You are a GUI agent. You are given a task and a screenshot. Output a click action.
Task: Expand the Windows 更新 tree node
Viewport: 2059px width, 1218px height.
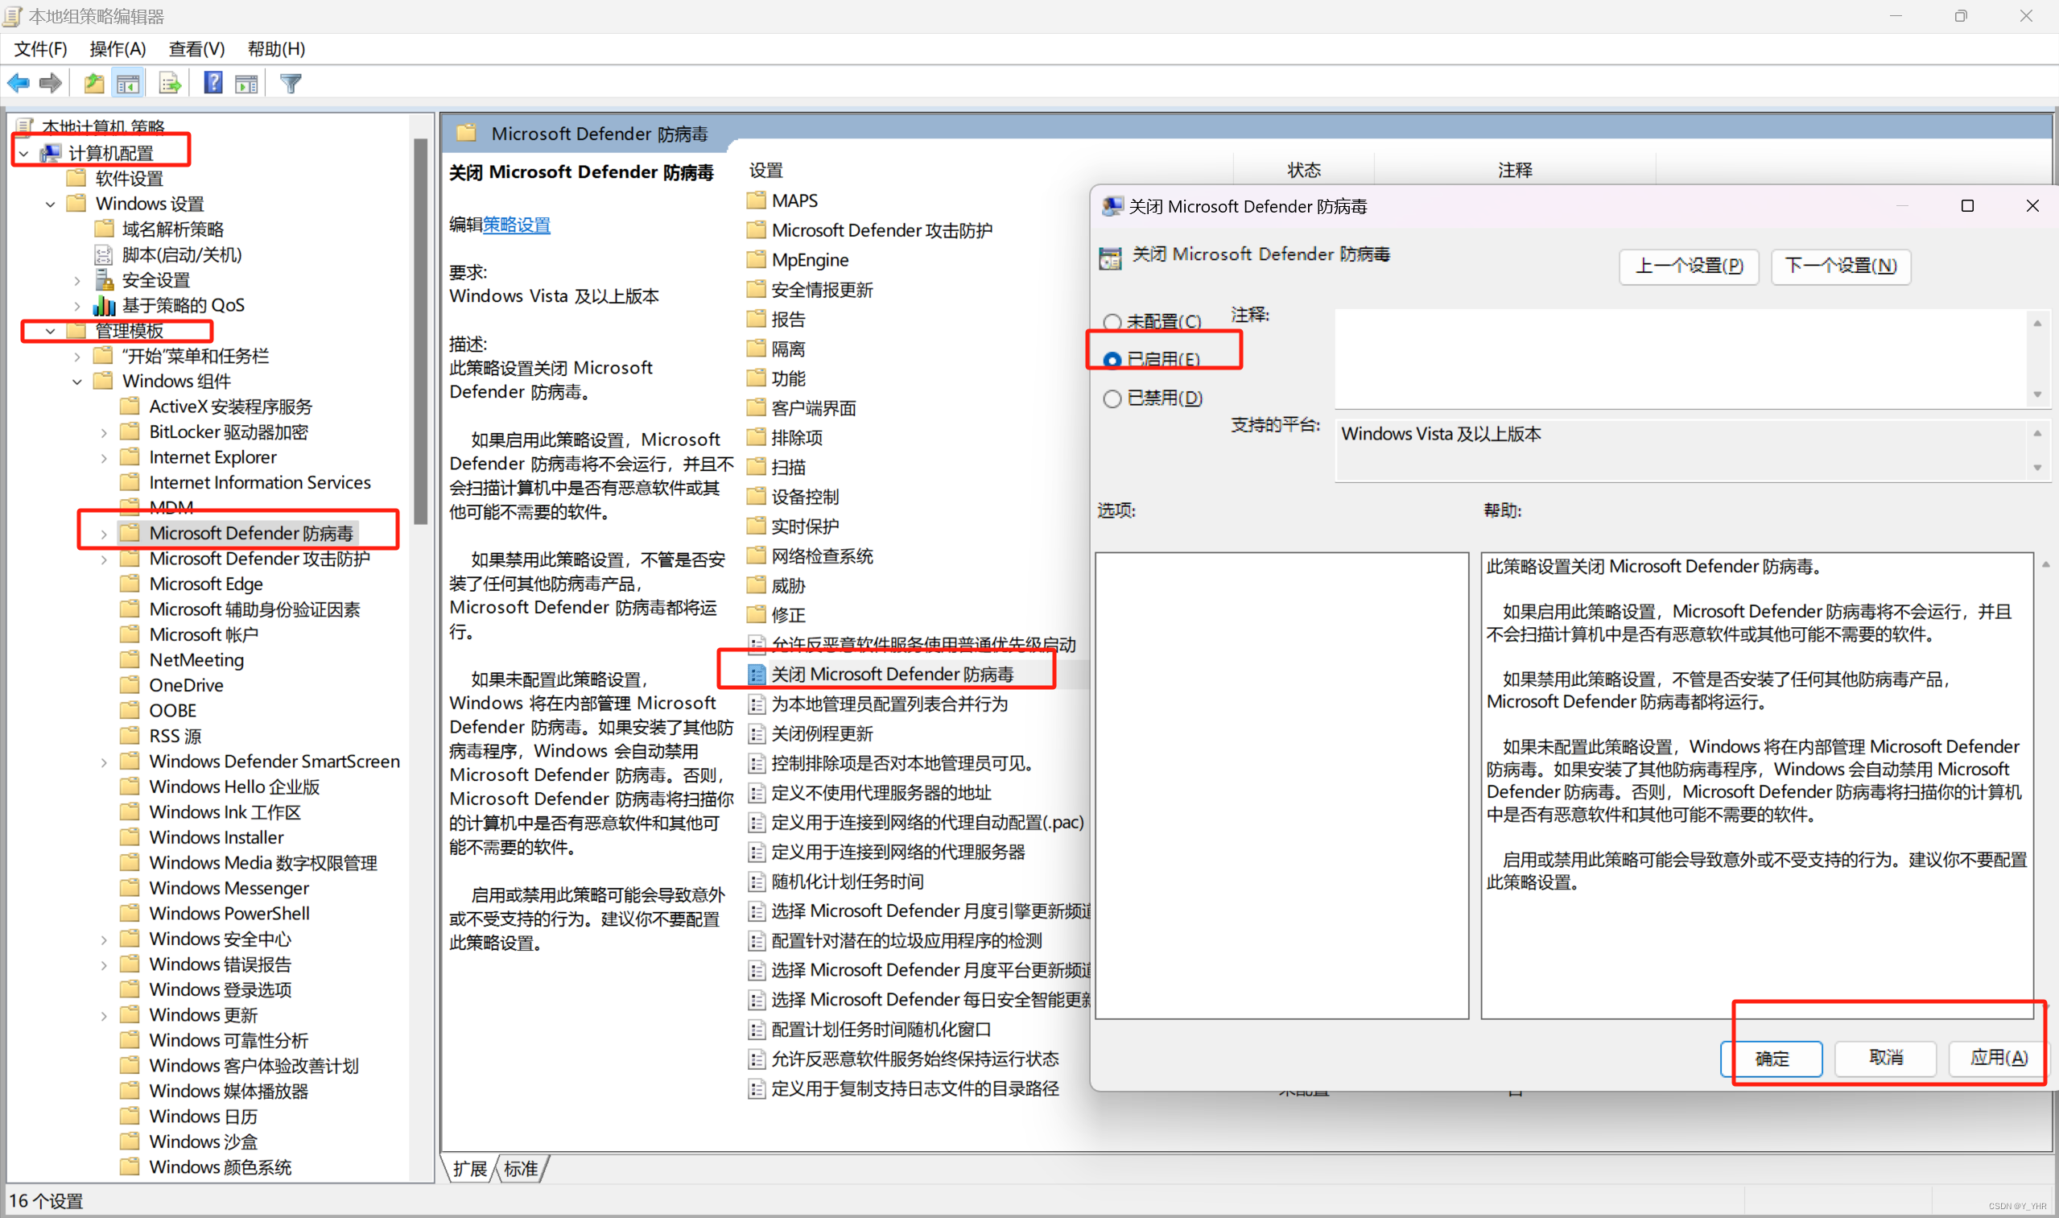pos(103,1015)
